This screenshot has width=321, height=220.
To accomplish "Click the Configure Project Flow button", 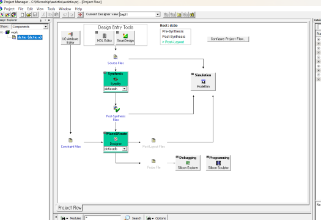I will pyautogui.click(x=228, y=39).
